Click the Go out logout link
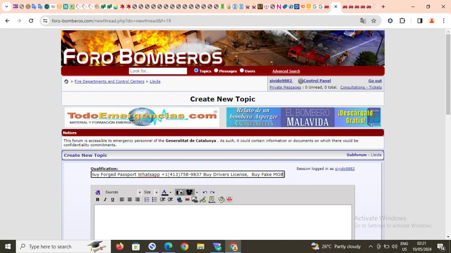Viewport: 451px width, 253px height. click(x=375, y=81)
